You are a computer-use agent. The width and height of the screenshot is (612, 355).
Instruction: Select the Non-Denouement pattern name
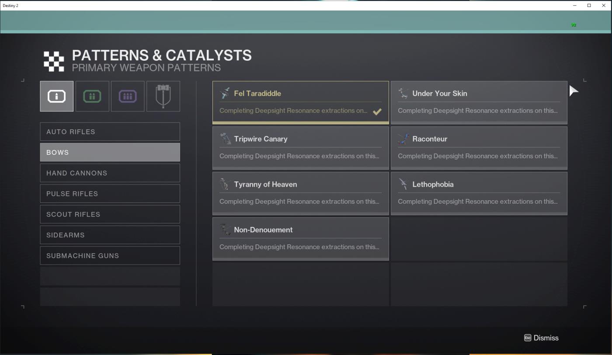(x=263, y=230)
